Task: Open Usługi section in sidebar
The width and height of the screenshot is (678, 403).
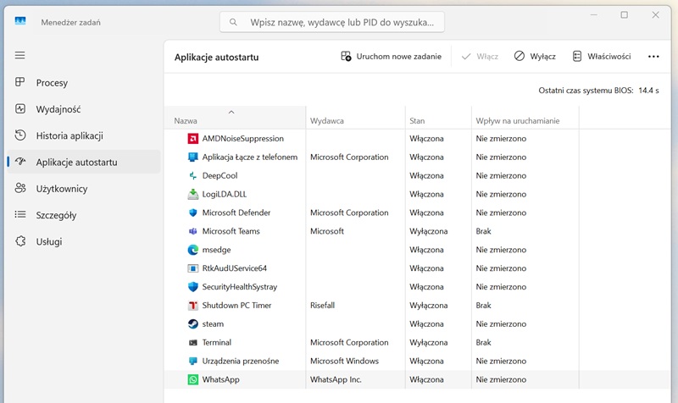Action: (48, 241)
